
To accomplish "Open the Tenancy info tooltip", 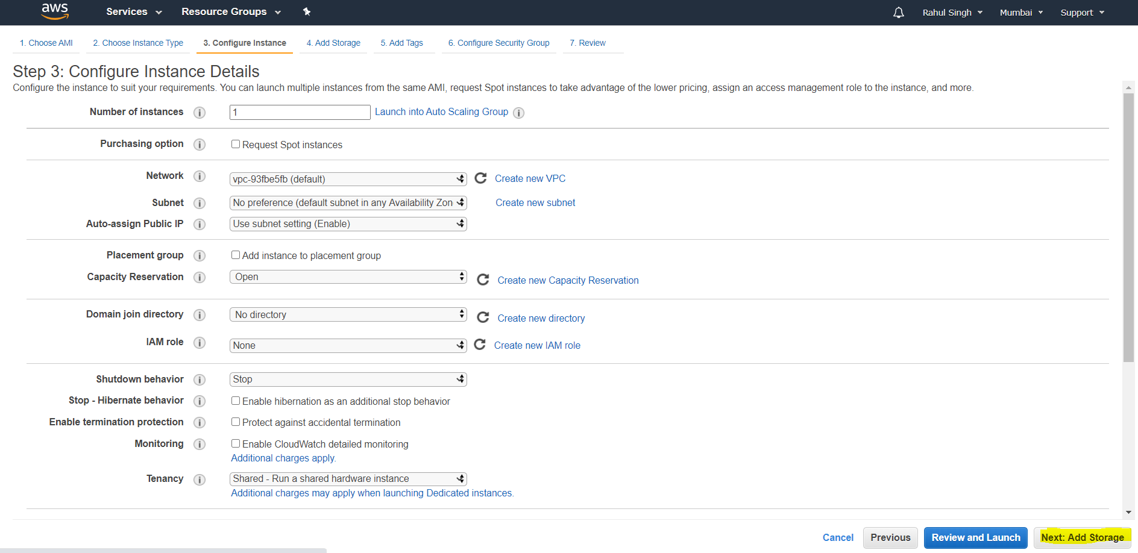I will click(200, 480).
